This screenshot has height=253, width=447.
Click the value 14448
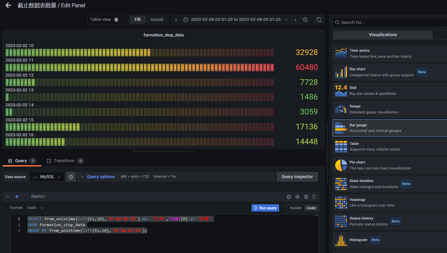[x=307, y=142]
